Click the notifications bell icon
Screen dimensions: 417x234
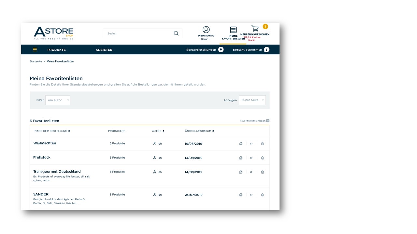pos(221,49)
